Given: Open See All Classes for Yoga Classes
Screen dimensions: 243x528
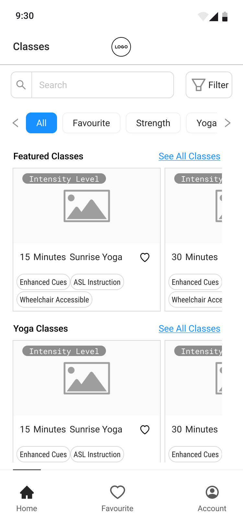Looking at the screenshot, I should 189,329.
